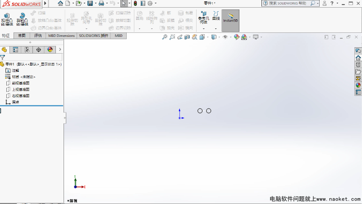Select 前视基准面 in the feature tree

tap(20, 83)
